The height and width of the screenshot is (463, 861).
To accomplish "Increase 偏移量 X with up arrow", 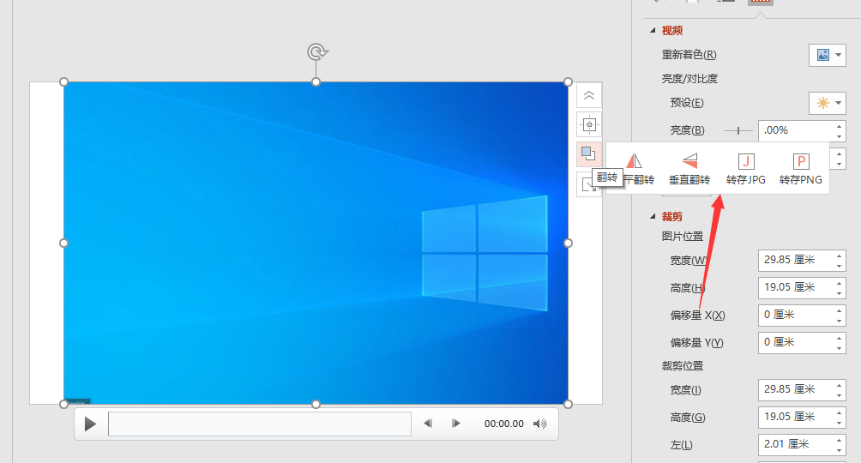I will 839,311.
